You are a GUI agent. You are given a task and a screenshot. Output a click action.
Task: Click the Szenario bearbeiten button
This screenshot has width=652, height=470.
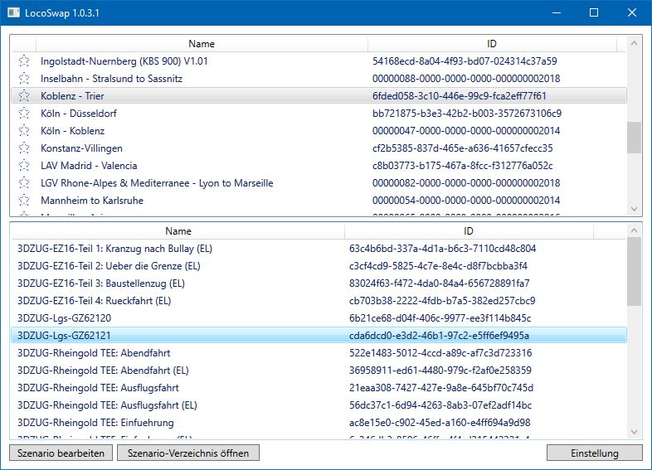pos(61,453)
